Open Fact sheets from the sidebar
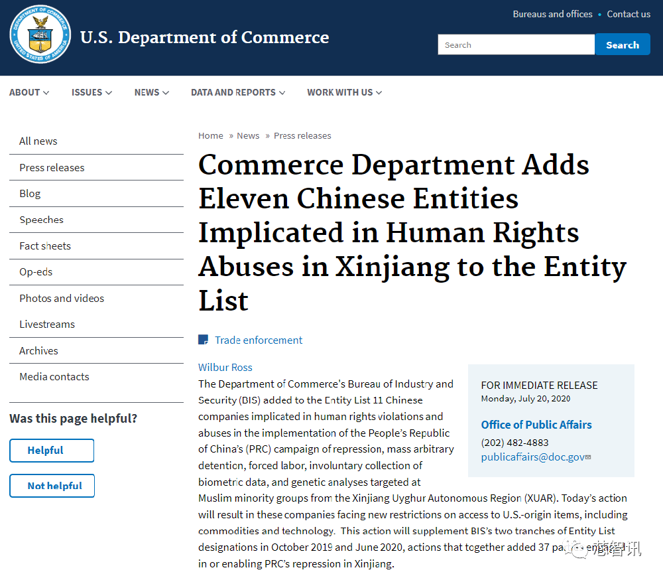This screenshot has height=578, width=663. coord(45,246)
